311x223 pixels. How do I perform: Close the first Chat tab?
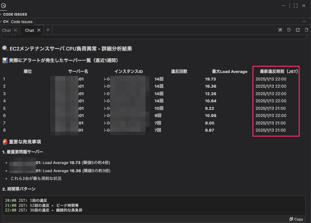pos(16,30)
